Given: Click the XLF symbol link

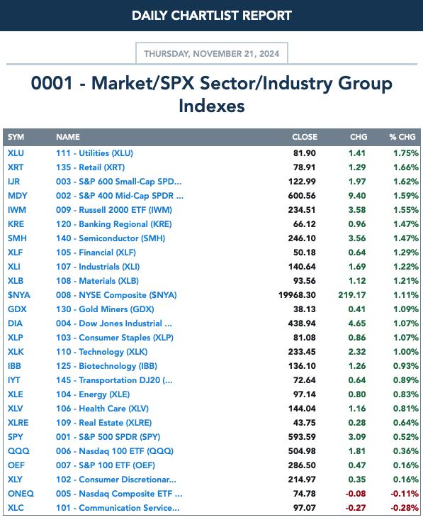Looking at the screenshot, I should coord(15,253).
